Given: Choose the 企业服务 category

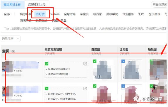Looking at the screenshot, I should (128, 14).
